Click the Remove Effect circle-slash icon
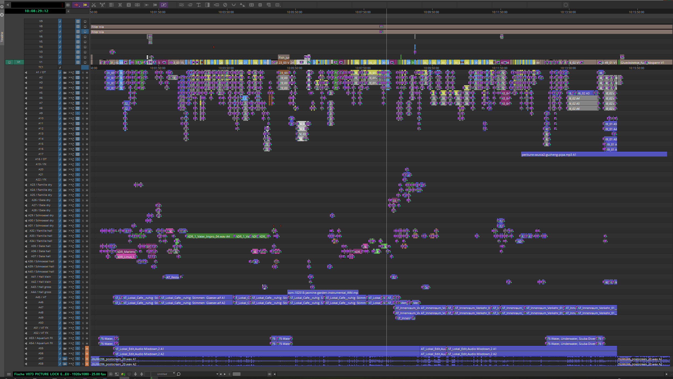The width and height of the screenshot is (673, 379). [225, 5]
